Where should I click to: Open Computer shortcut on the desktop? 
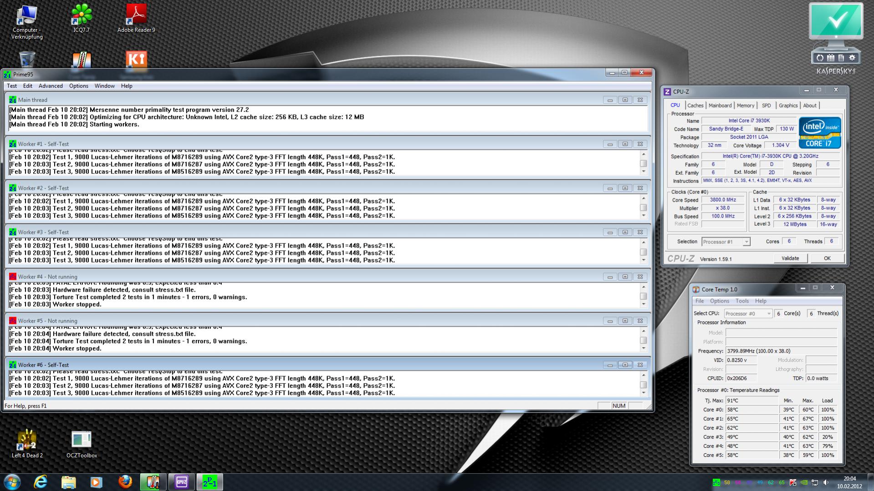pyautogui.click(x=27, y=22)
